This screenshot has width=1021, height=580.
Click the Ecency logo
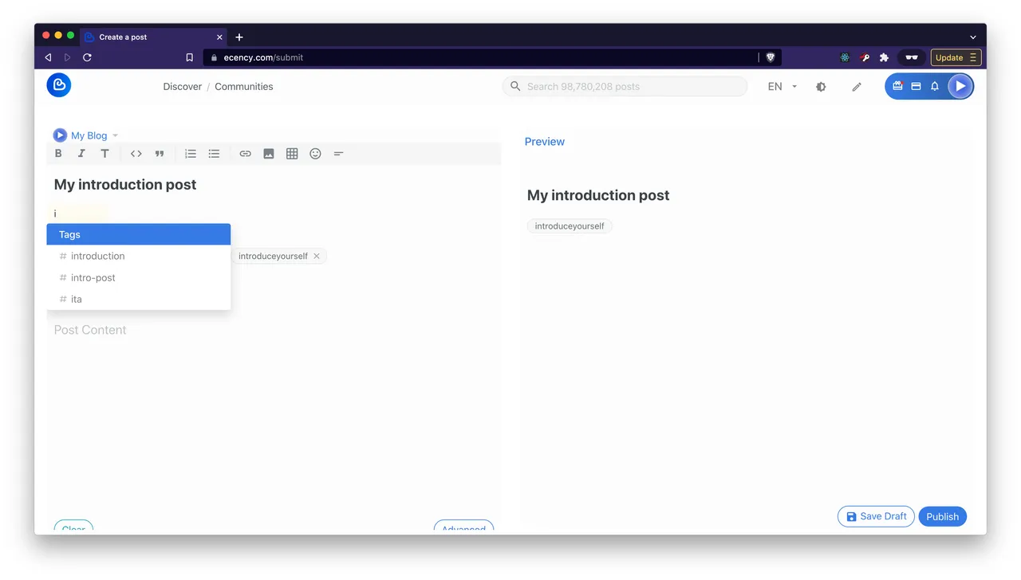(59, 85)
